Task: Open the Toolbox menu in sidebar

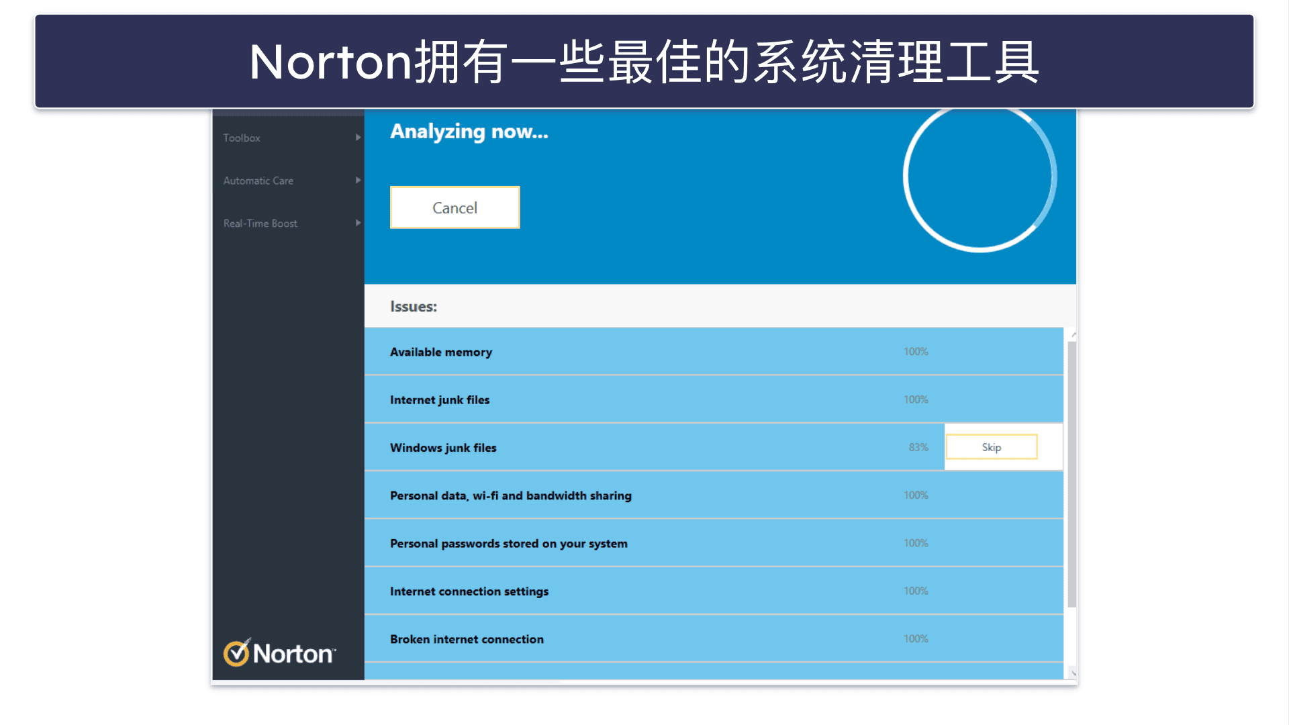Action: (x=242, y=138)
